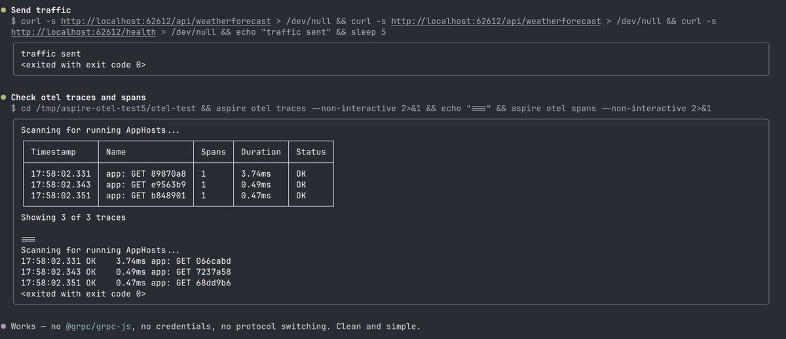Image resolution: width=786 pixels, height=339 pixels.
Task: Select trace name app: GET 89870a8
Action: click(146, 174)
